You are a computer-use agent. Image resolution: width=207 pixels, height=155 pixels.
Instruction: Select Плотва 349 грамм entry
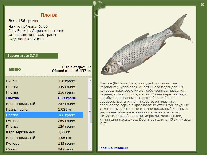tap(44, 87)
